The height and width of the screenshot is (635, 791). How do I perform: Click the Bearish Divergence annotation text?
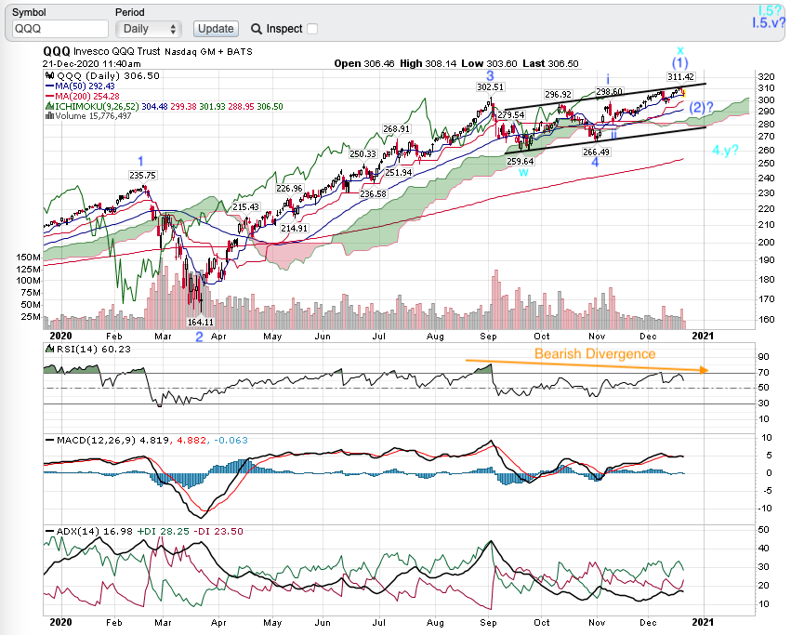pos(594,354)
